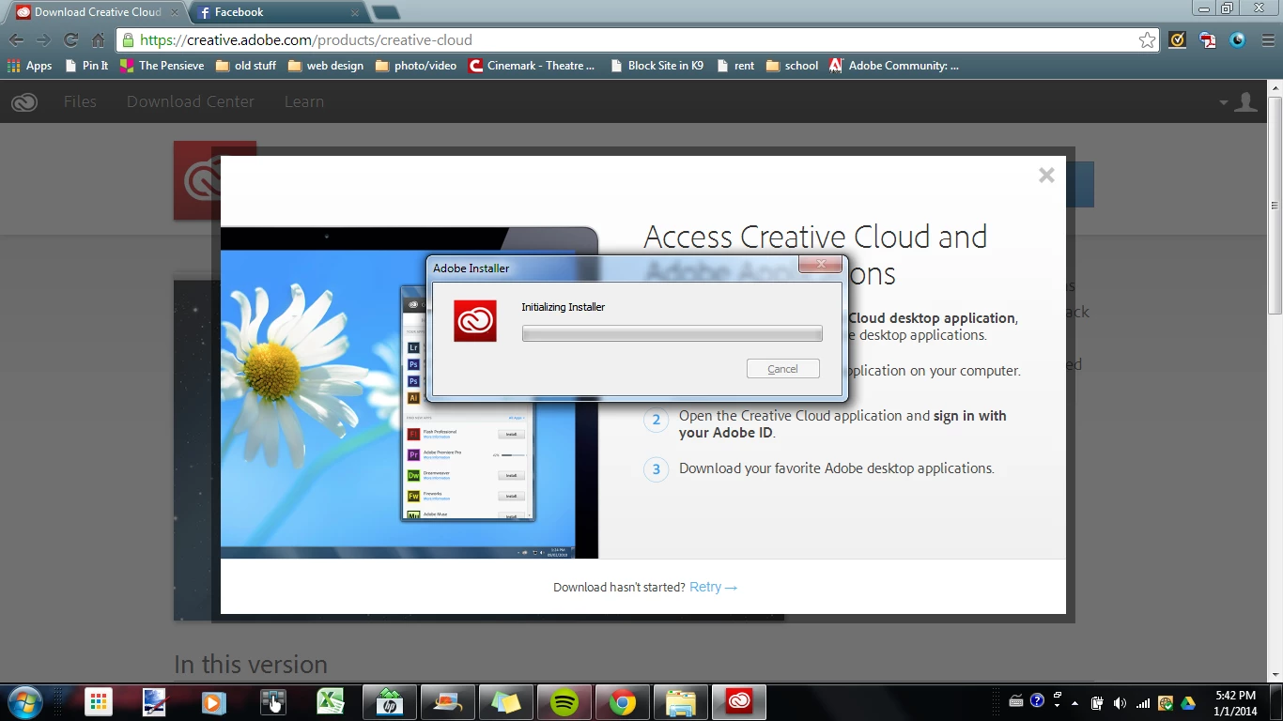Open Spotify from the taskbar
Viewport: 1283px width, 721px height.
point(564,702)
